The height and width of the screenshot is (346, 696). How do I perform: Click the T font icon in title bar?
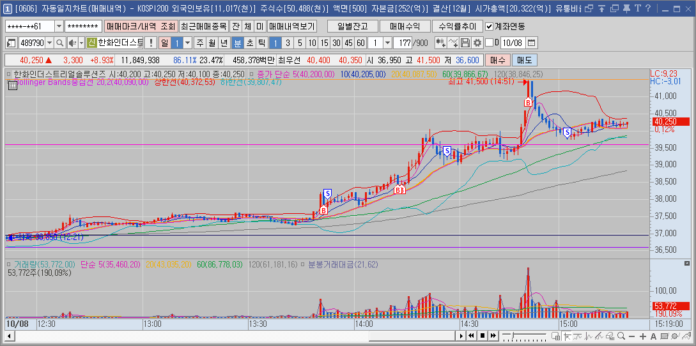click(637, 8)
